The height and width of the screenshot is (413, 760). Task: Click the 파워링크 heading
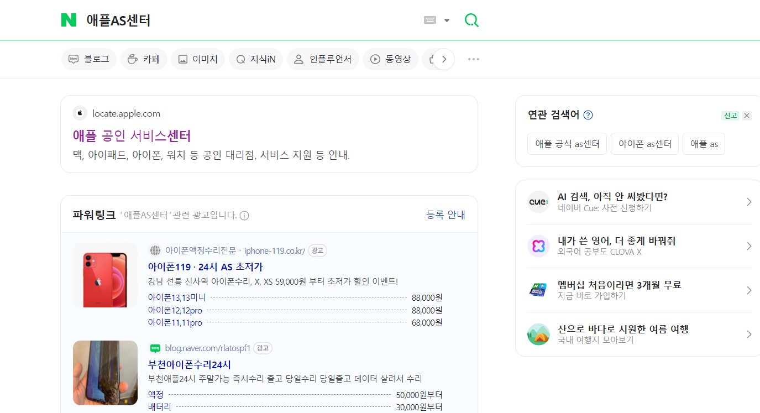(x=95, y=215)
